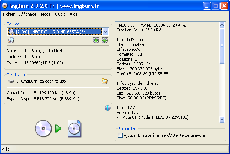230x154 pixels.
Task: Open the Source drive dropdown list
Action: (x=105, y=32)
